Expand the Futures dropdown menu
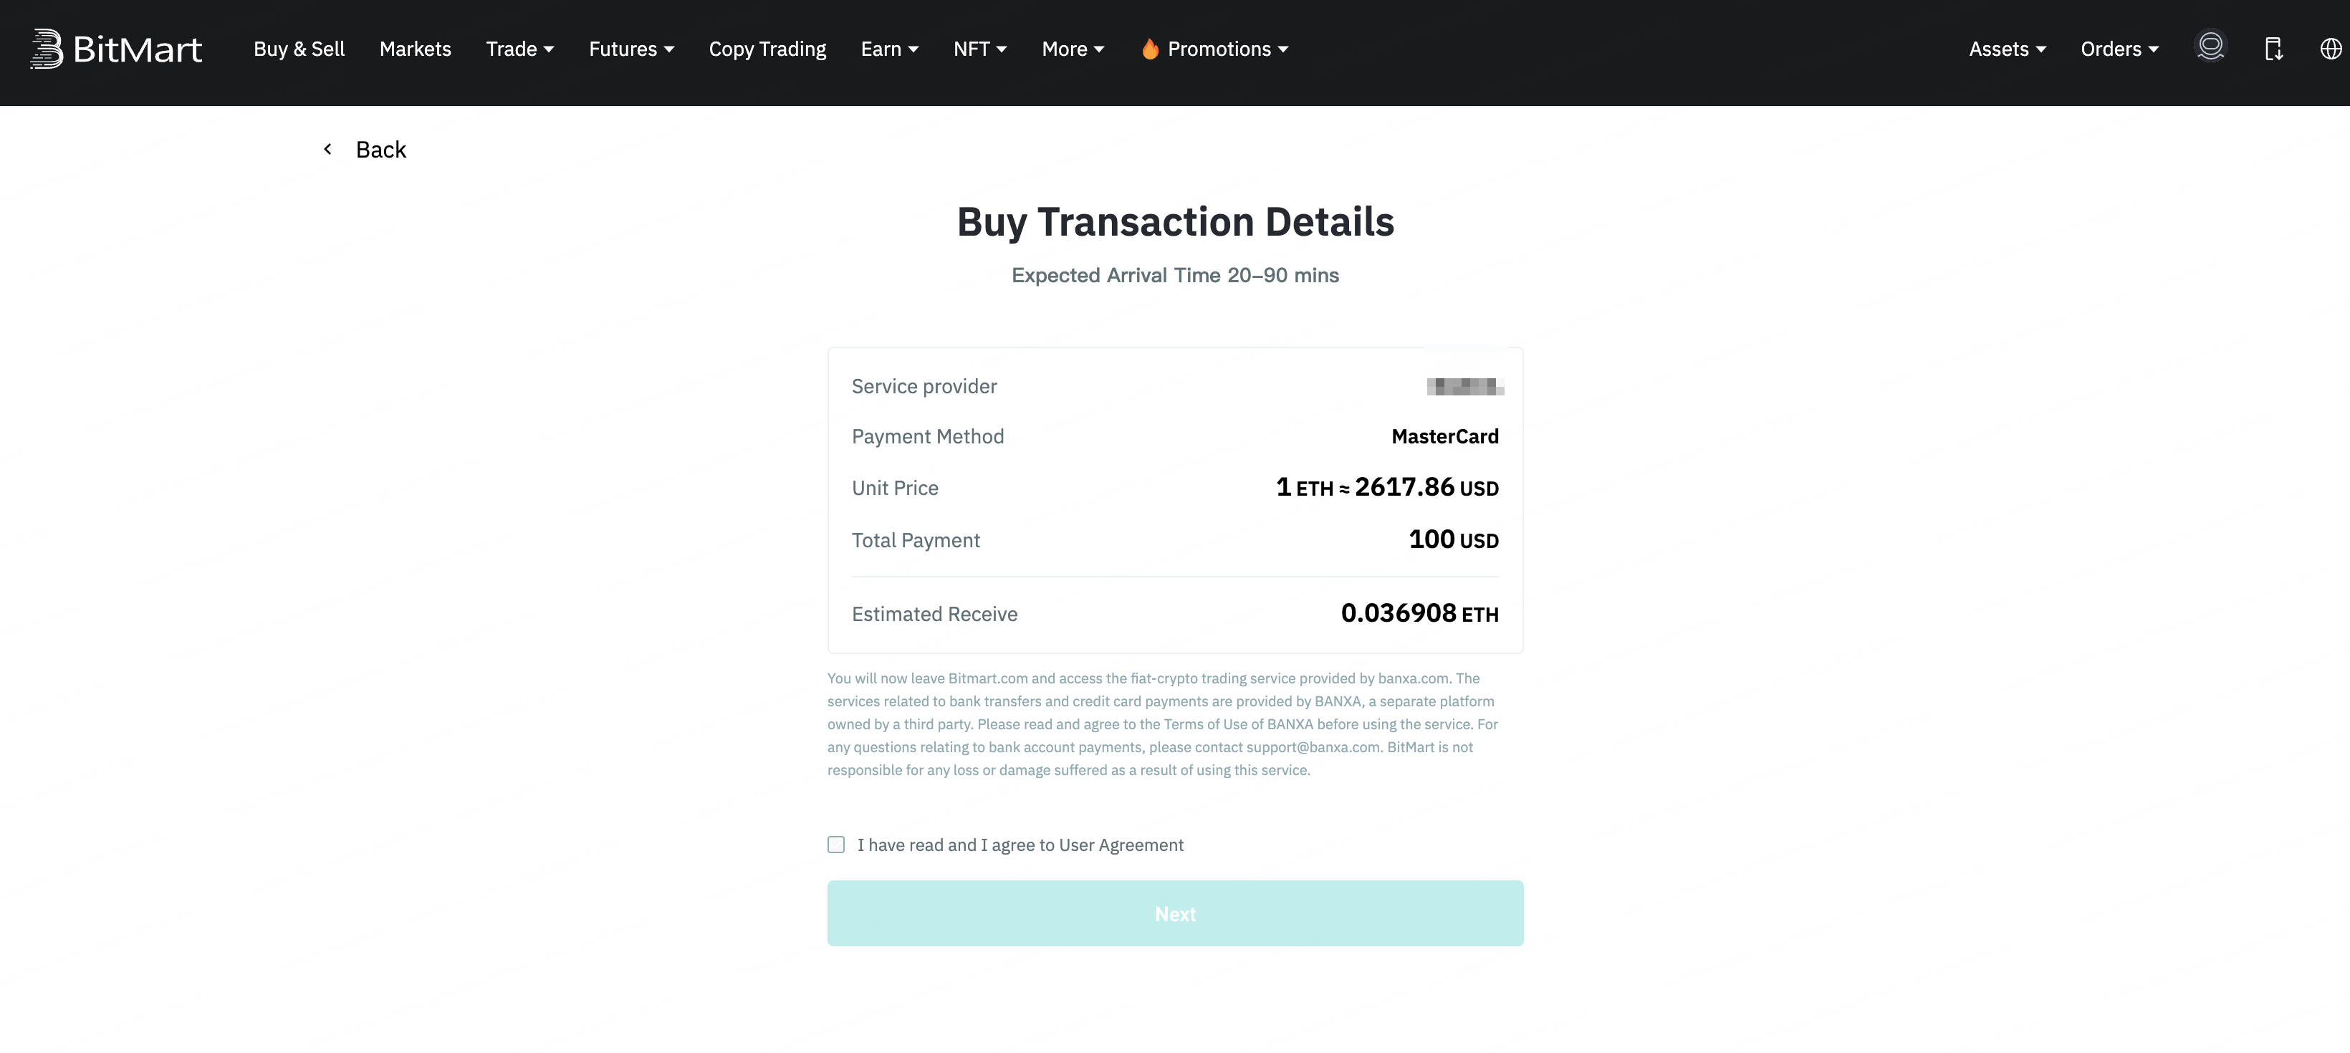Viewport: 2350px width, 1053px height. point(631,49)
